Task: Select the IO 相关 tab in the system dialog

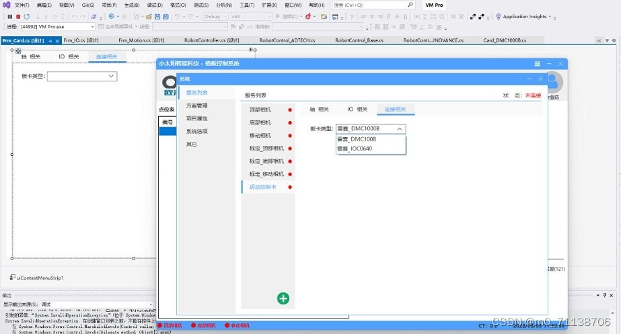Action: [x=357, y=110]
